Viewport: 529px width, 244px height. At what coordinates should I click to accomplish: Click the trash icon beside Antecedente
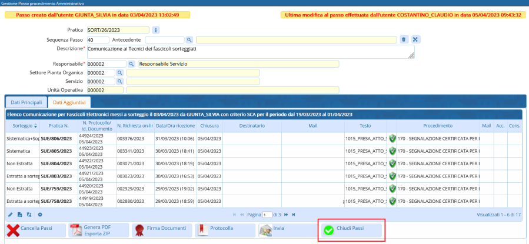click(404, 39)
